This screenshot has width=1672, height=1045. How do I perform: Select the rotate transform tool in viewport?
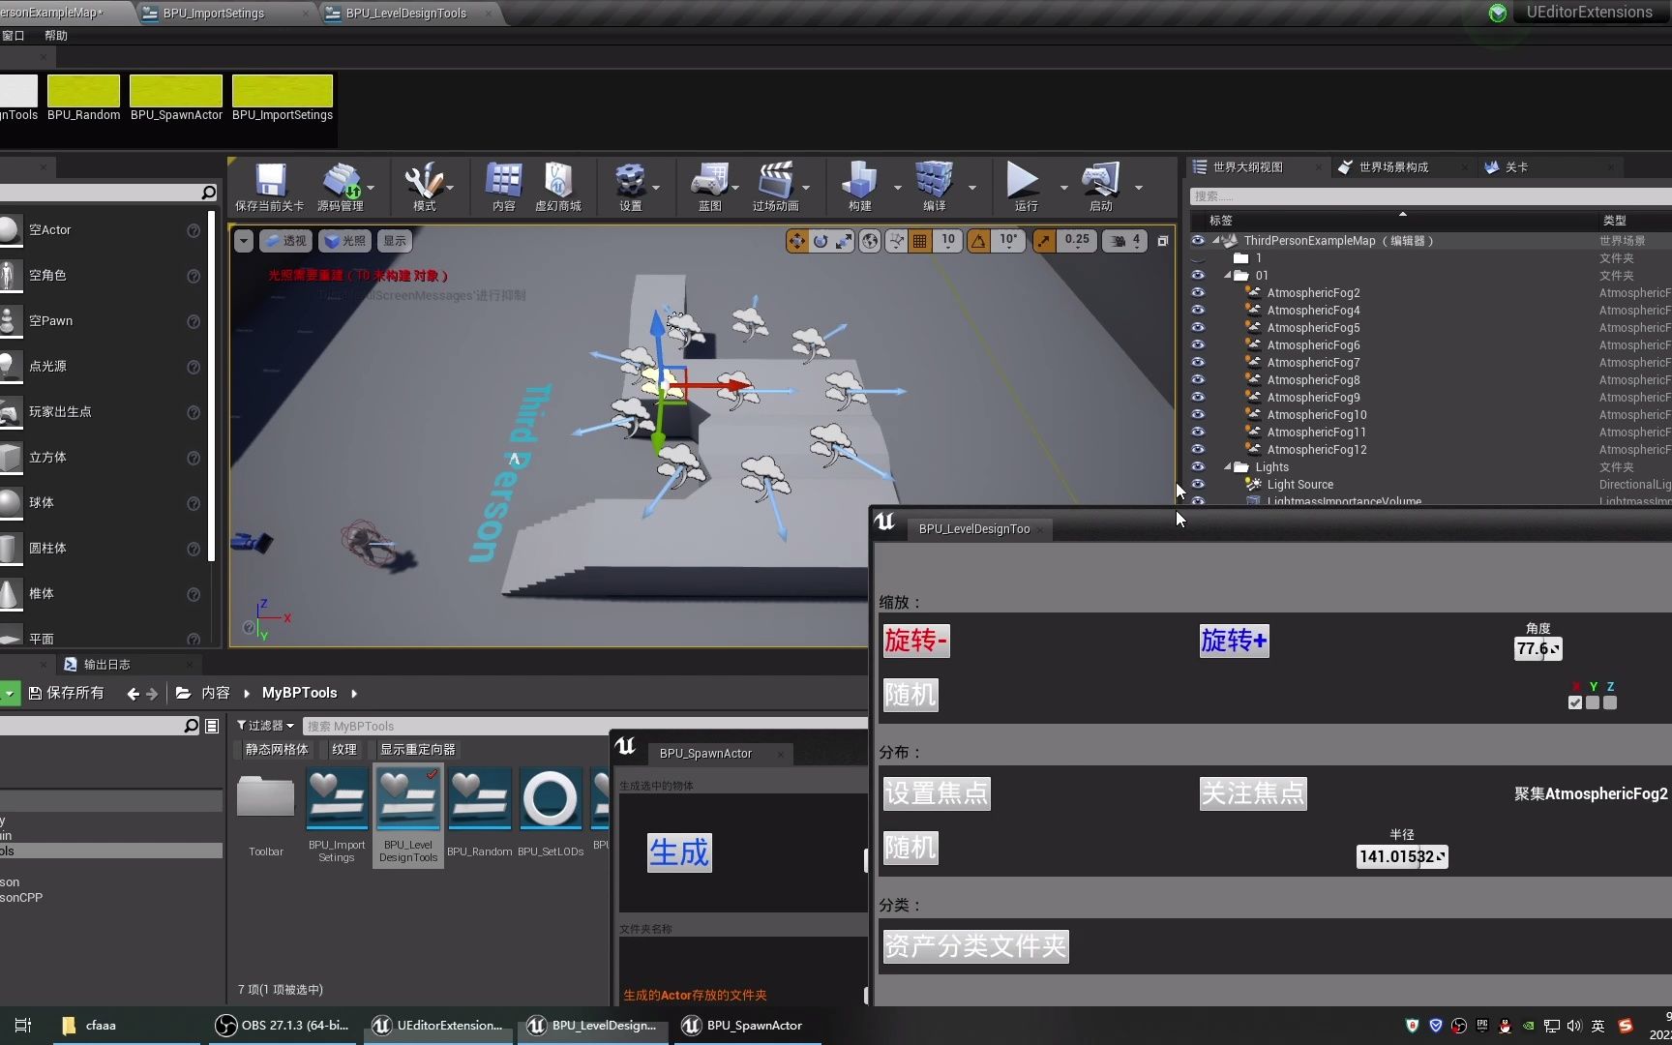point(821,240)
